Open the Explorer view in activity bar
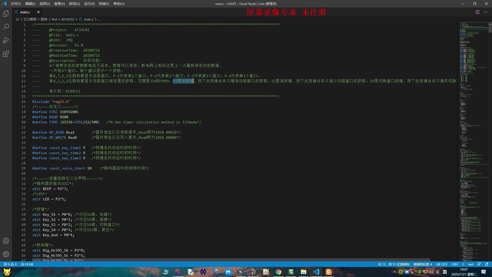The width and height of the screenshot is (492, 277). pyautogui.click(x=6, y=13)
